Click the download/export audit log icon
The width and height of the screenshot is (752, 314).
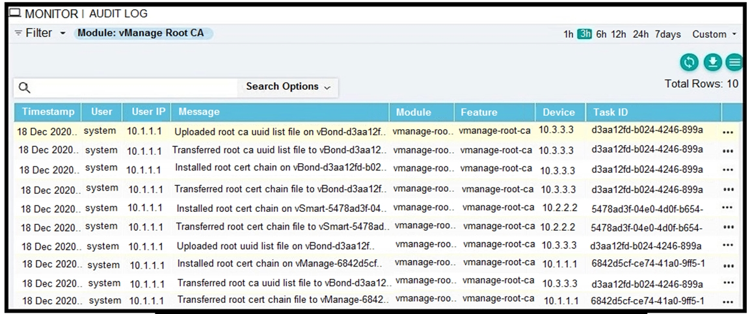(x=712, y=62)
